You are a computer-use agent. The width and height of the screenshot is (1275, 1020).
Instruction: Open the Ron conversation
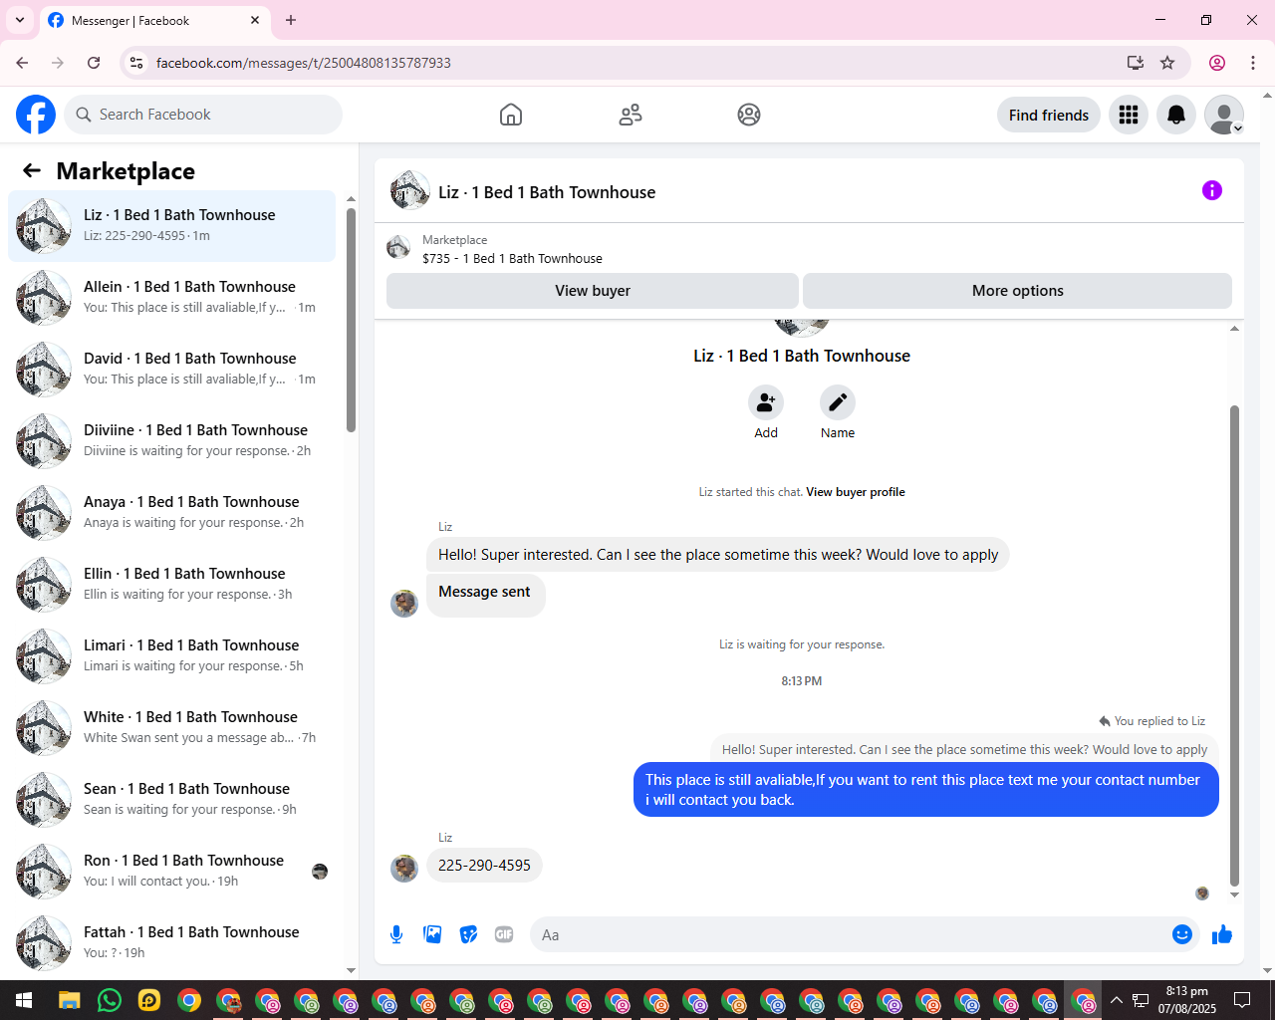[171, 872]
